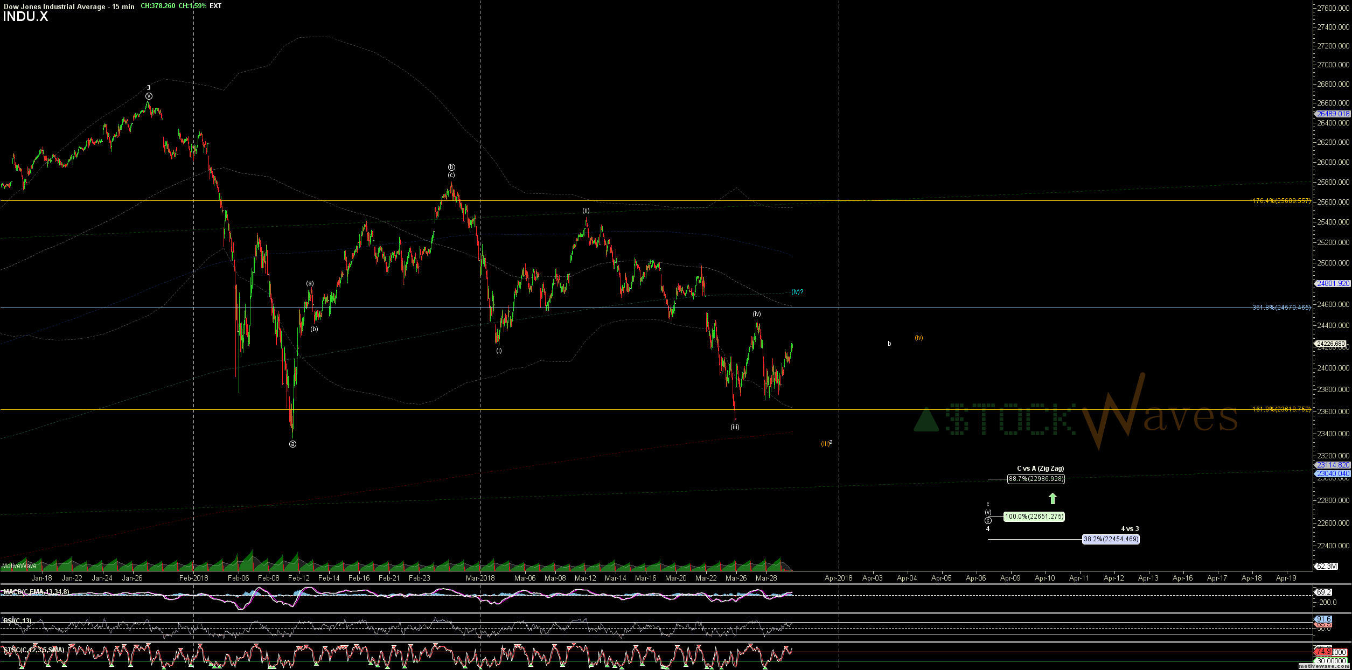Click the Dow Jones Industrial Average 15 min title
1352x670 pixels.
click(69, 6)
